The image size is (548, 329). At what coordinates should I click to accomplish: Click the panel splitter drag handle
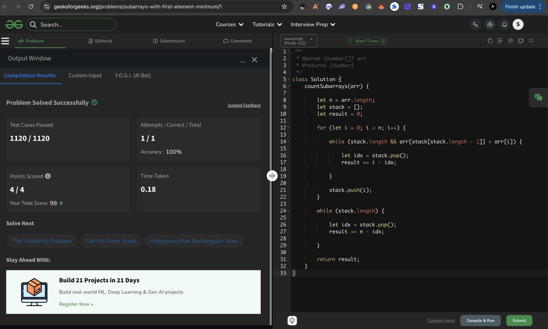click(272, 176)
